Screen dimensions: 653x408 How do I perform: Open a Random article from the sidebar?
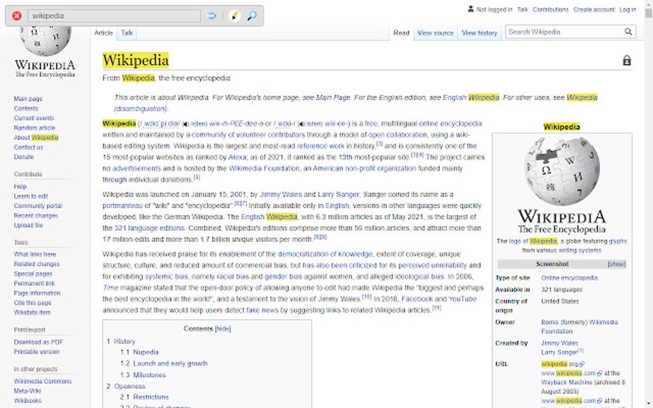[34, 128]
